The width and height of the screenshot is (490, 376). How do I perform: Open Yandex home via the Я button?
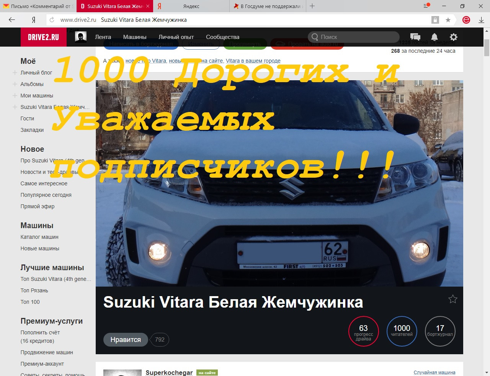pos(34,20)
